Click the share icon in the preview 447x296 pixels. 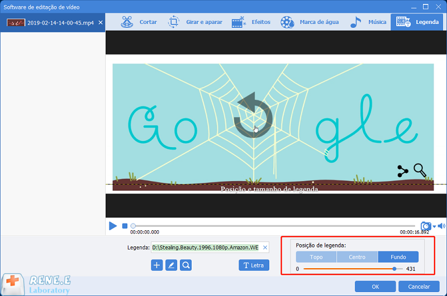click(x=402, y=171)
